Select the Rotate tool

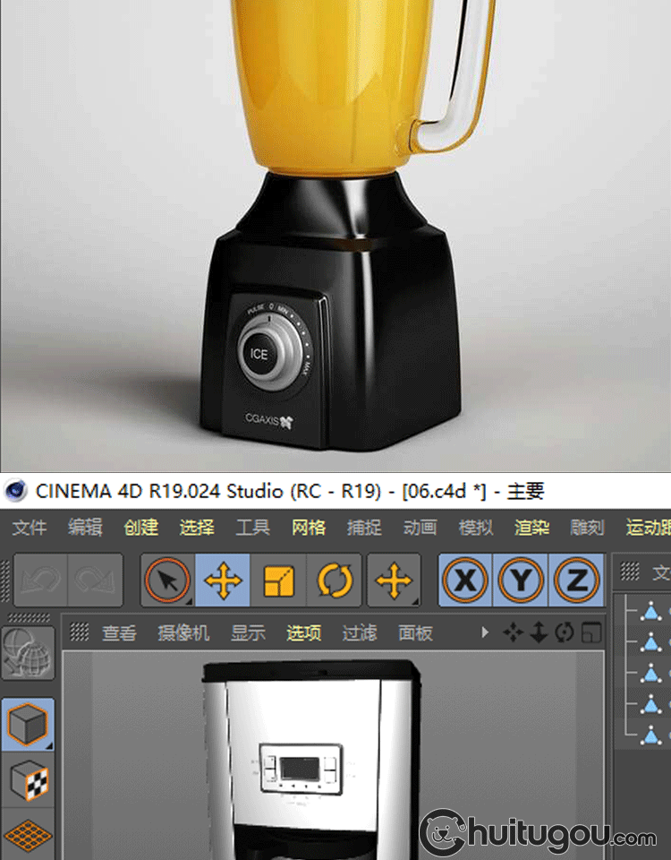pyautogui.click(x=335, y=581)
